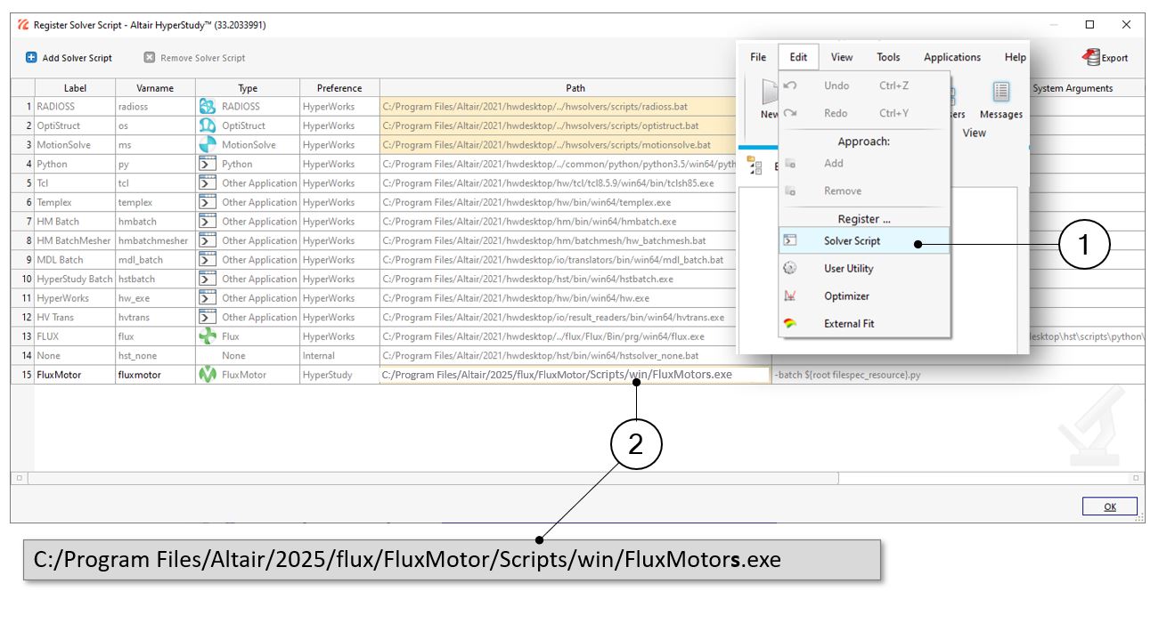Click the green Flux type icon in row 13

(x=207, y=336)
